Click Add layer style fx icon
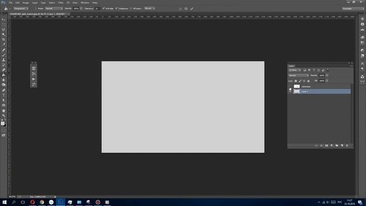The width and height of the screenshot is (366, 206). click(321, 145)
